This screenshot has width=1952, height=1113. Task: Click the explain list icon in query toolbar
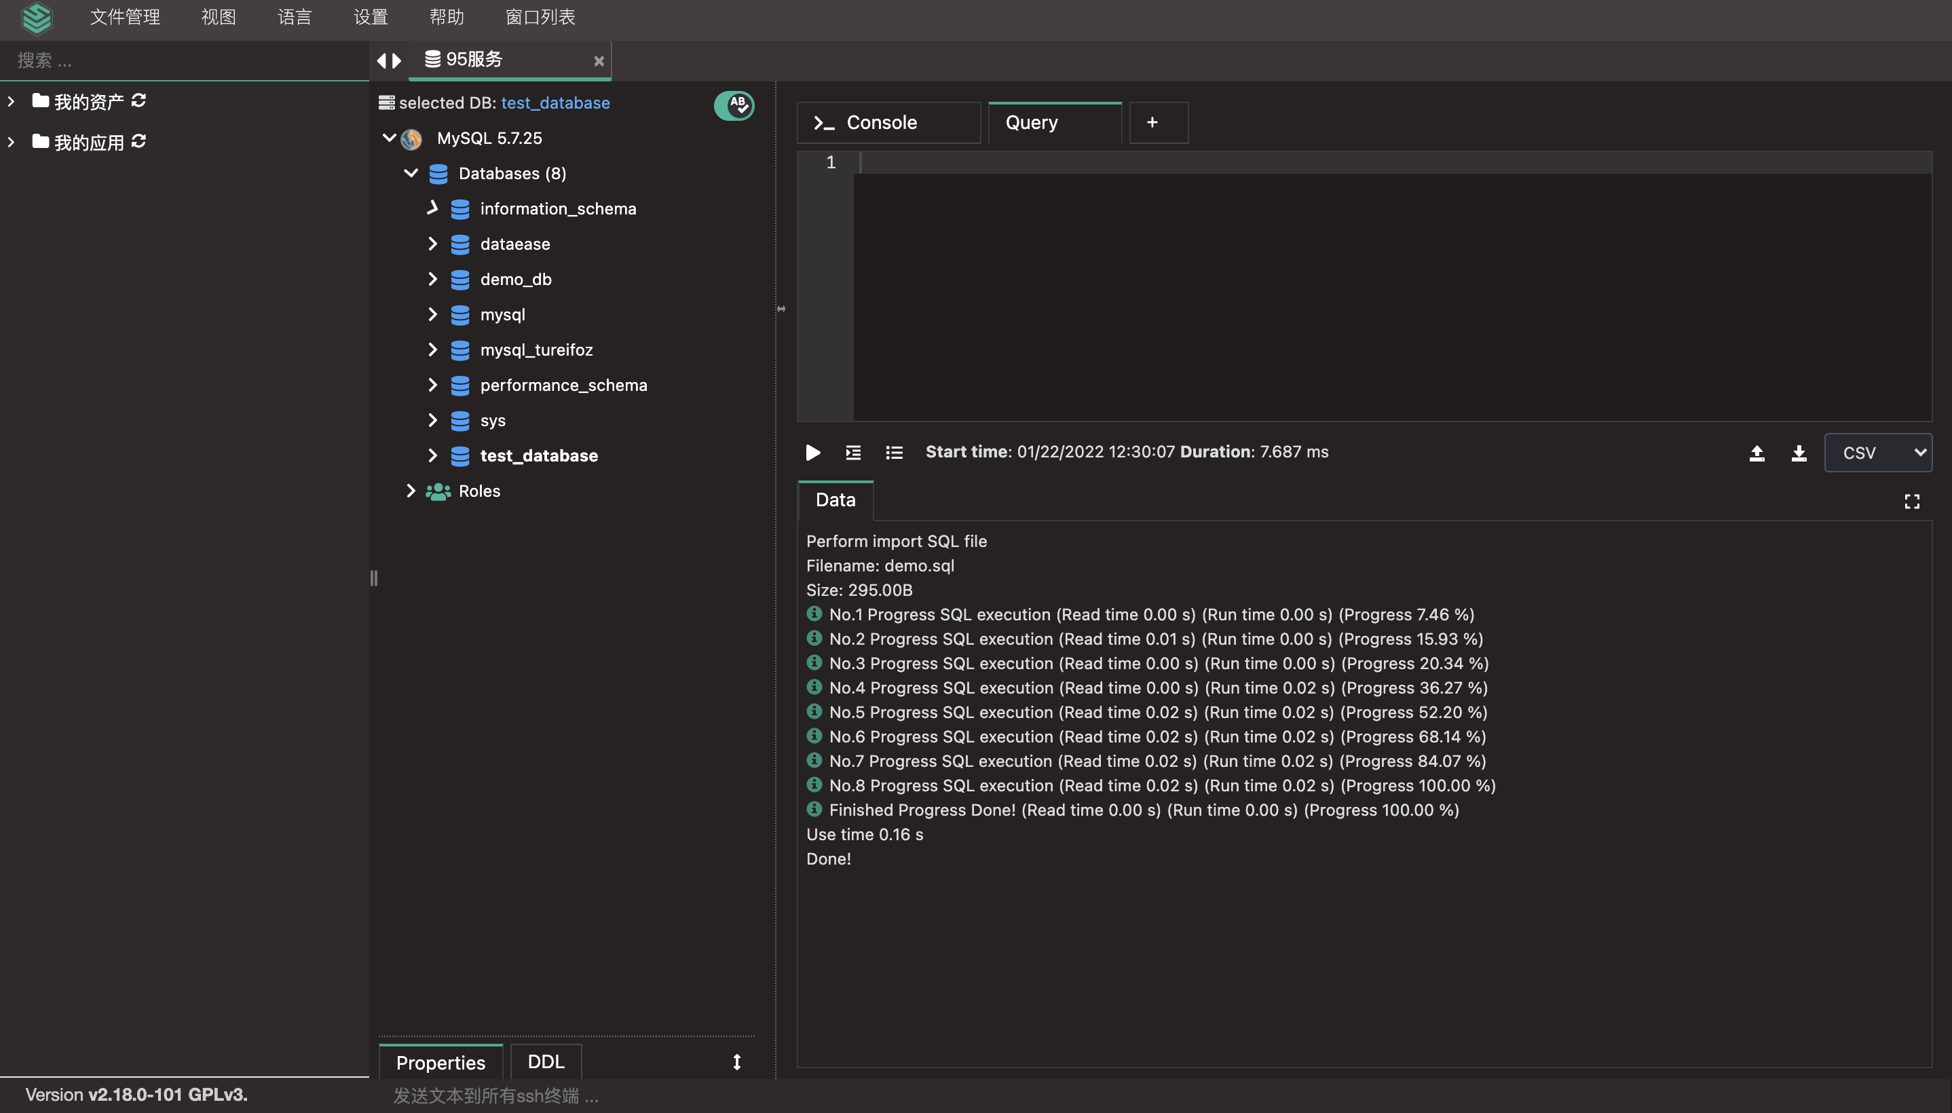[x=893, y=453]
